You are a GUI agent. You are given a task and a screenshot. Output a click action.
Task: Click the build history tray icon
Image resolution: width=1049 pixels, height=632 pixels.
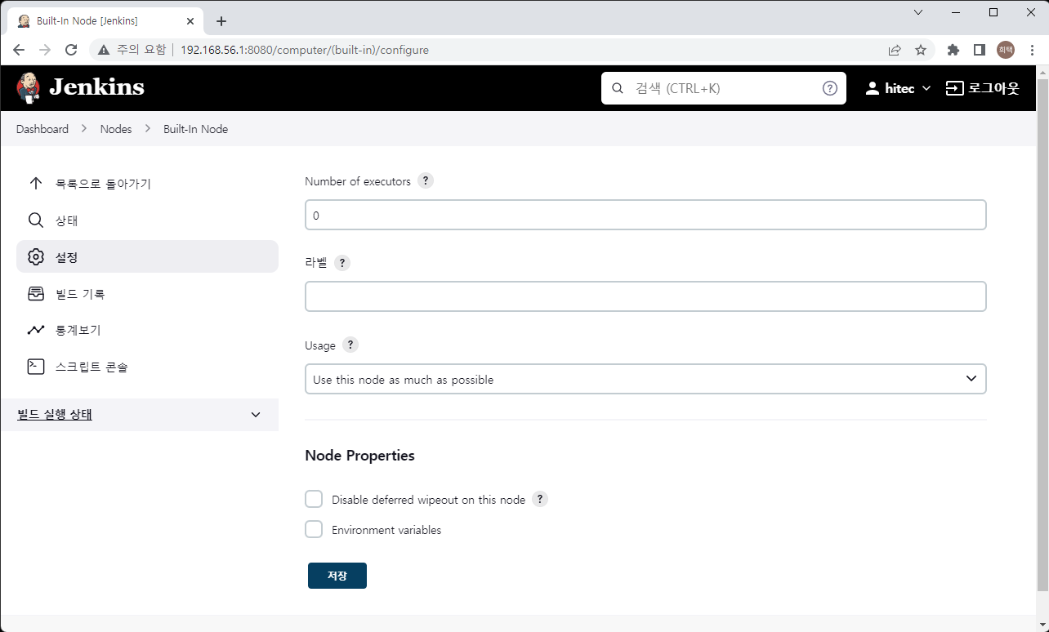coord(36,294)
